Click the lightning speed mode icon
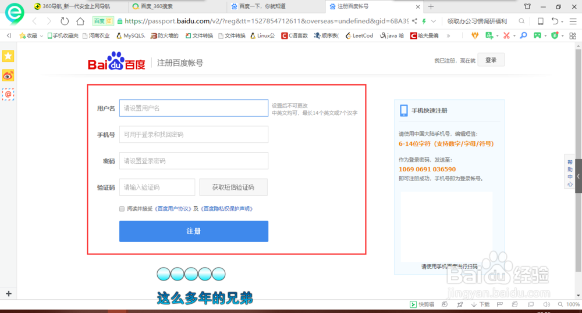This screenshot has height=313, width=582. tap(424, 21)
